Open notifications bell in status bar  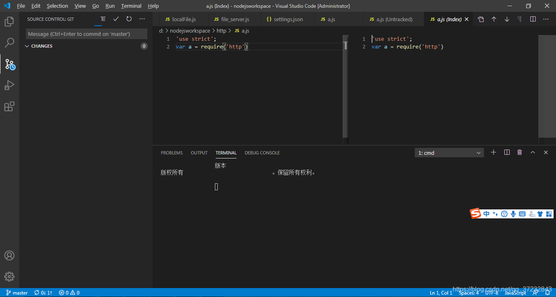coord(547,293)
